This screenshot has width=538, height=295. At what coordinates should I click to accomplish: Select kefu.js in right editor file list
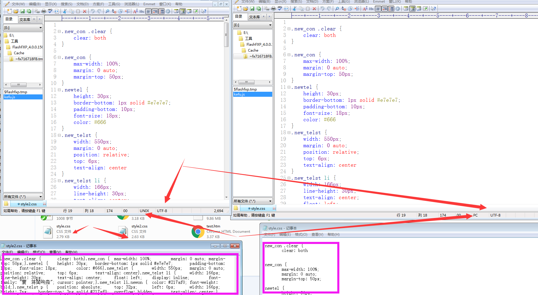tap(239, 94)
